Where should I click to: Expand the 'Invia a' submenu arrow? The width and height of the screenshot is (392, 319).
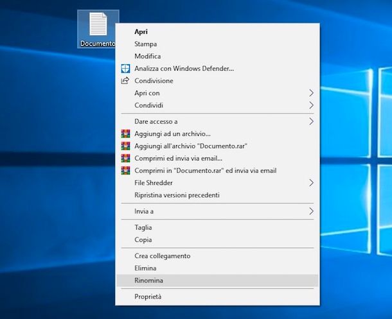pos(311,211)
